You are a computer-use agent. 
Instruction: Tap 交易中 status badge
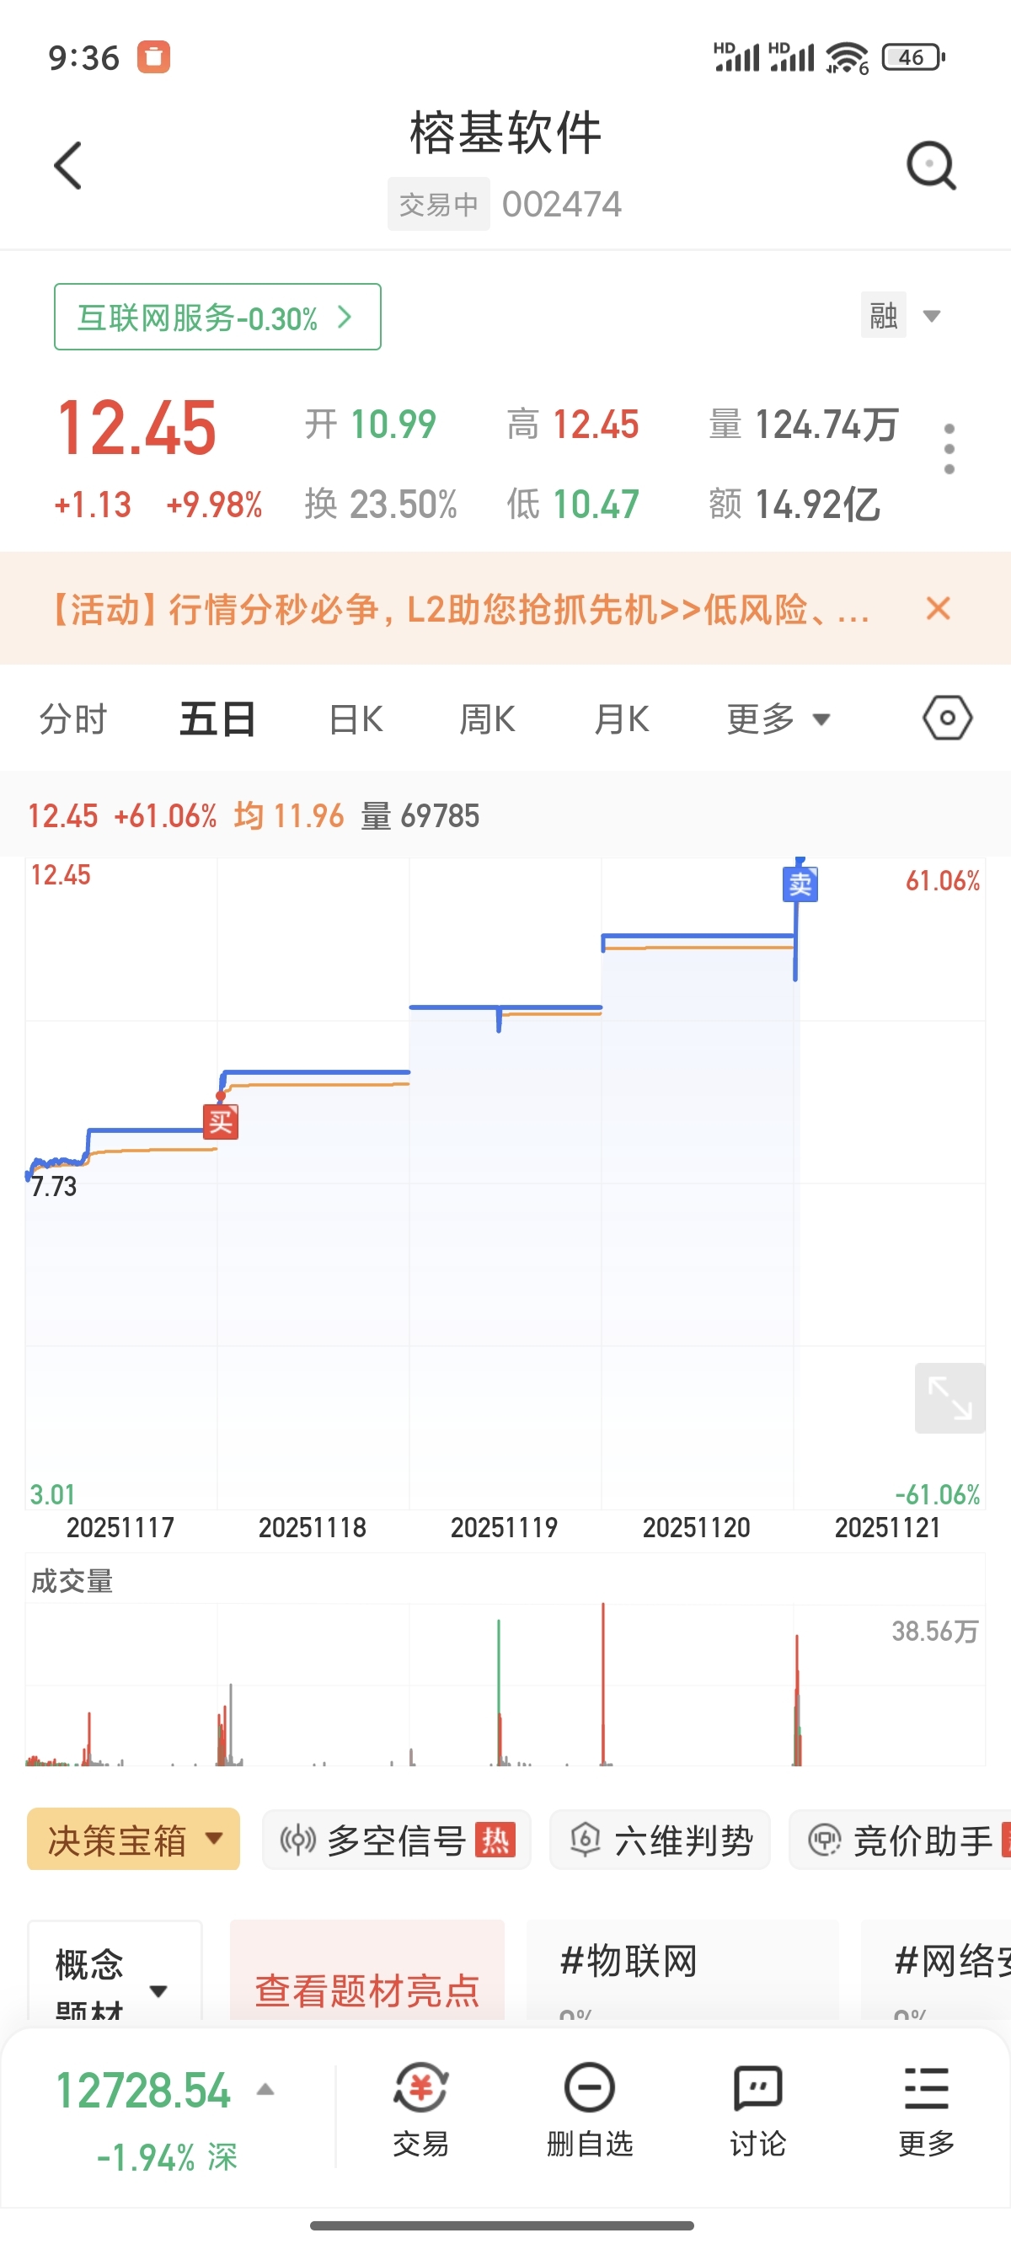click(438, 205)
